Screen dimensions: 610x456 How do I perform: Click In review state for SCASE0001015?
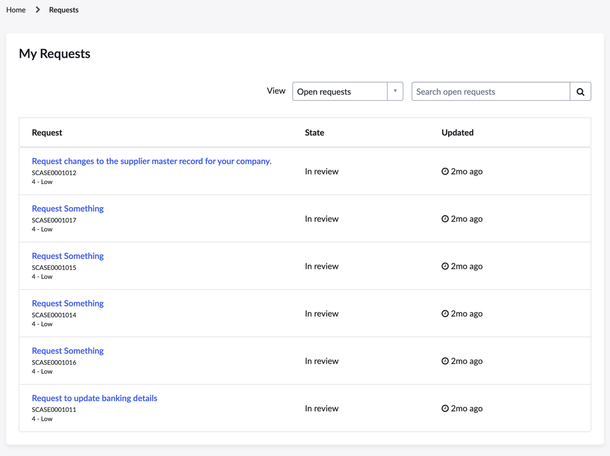[322, 266]
